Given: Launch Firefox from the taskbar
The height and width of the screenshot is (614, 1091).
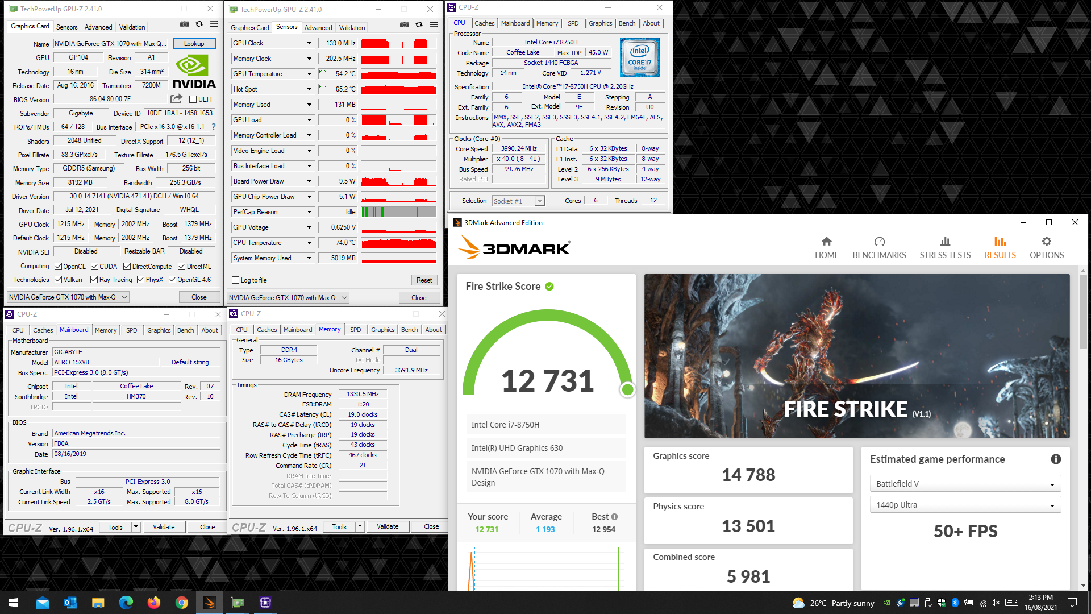Looking at the screenshot, I should [x=154, y=603].
